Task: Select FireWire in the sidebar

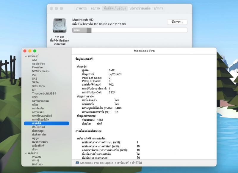Action: (37, 67)
